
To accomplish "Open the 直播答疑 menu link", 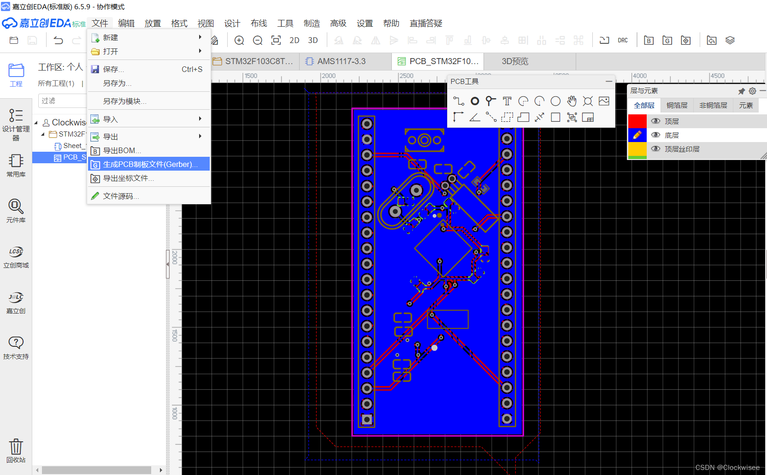I will coord(426,23).
